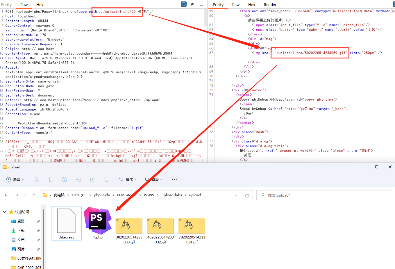Switch the request pane to the Hex tab
This screenshot has height=269, width=395.
pos(40,5)
